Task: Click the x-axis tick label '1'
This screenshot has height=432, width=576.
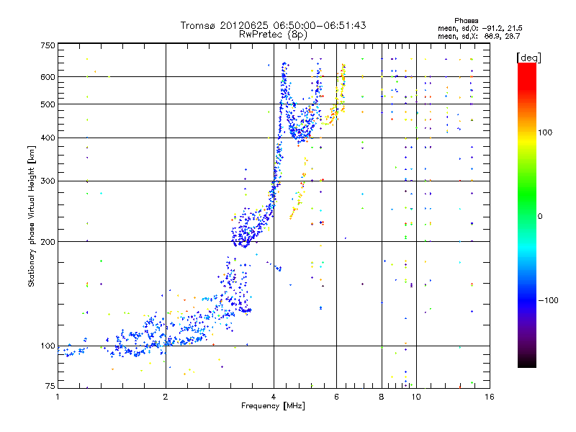Action: click(x=58, y=397)
